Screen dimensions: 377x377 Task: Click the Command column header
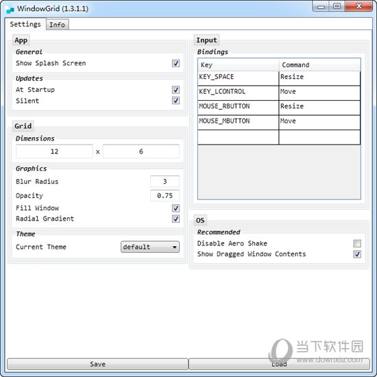tap(320, 65)
